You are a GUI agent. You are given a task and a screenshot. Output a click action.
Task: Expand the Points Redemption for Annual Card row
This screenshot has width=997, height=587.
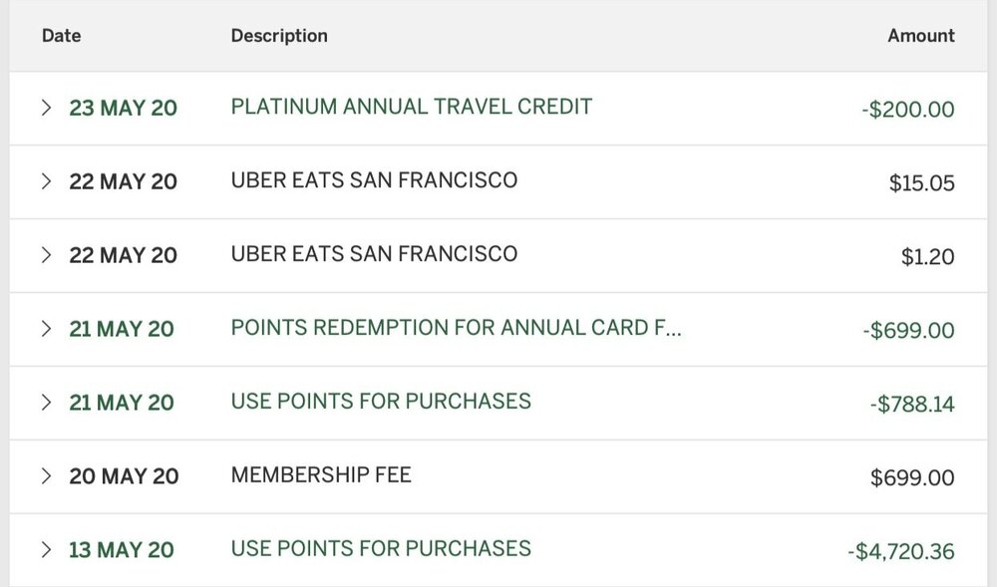tap(45, 329)
